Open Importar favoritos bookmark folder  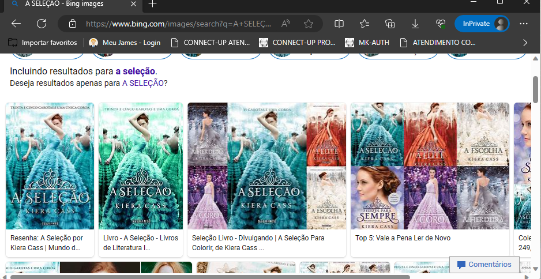[x=43, y=43]
